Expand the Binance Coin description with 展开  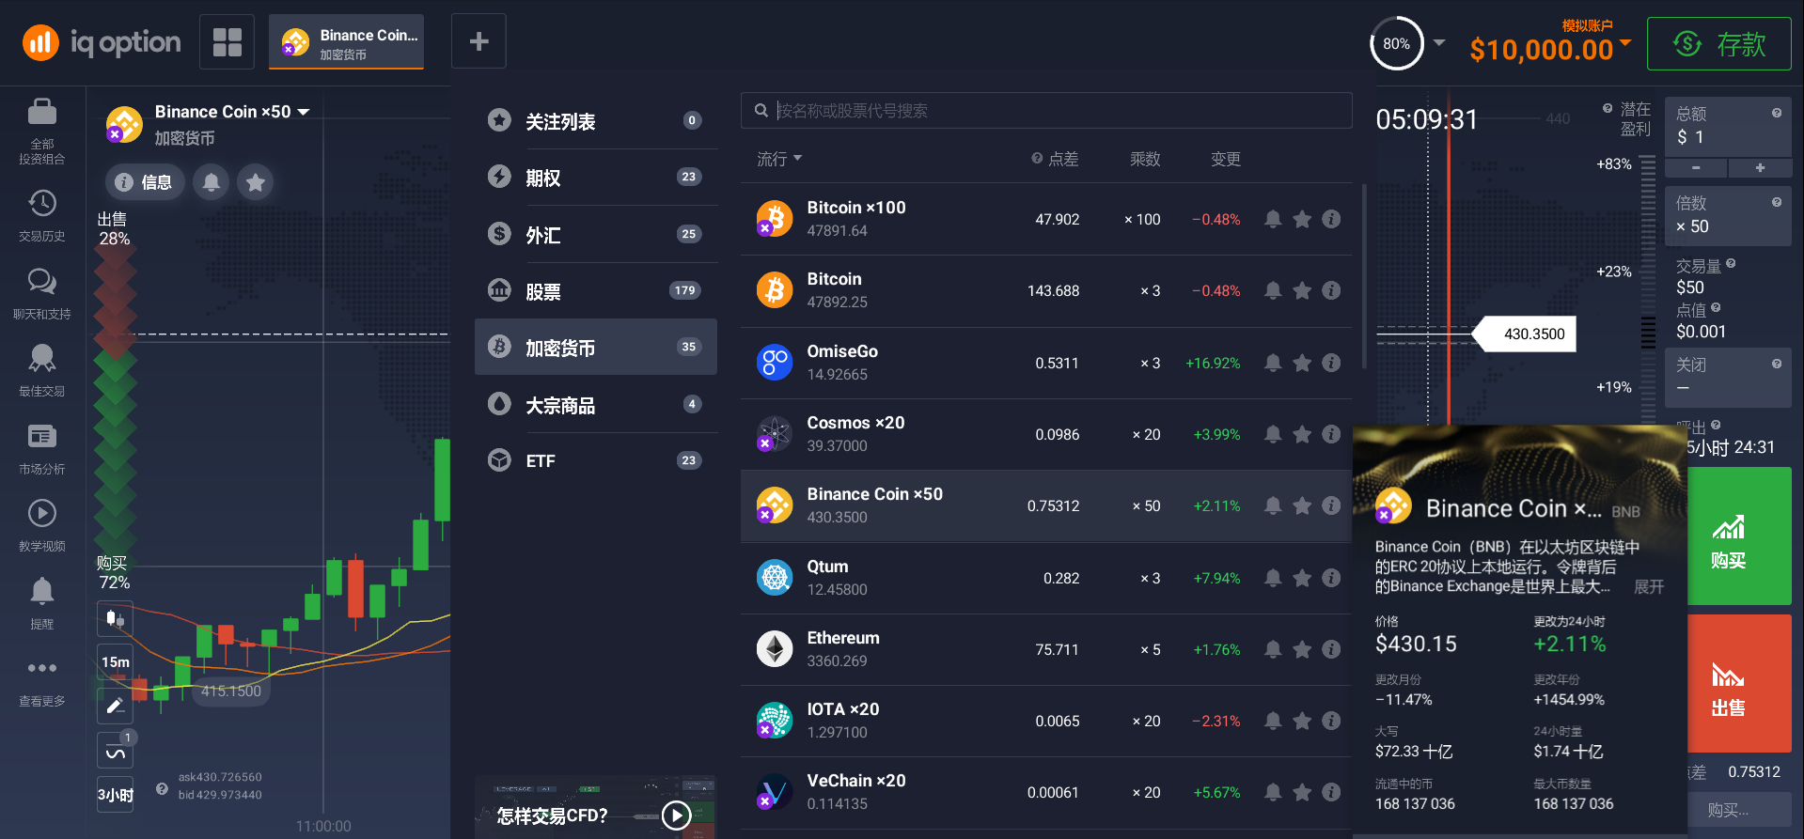click(1649, 586)
